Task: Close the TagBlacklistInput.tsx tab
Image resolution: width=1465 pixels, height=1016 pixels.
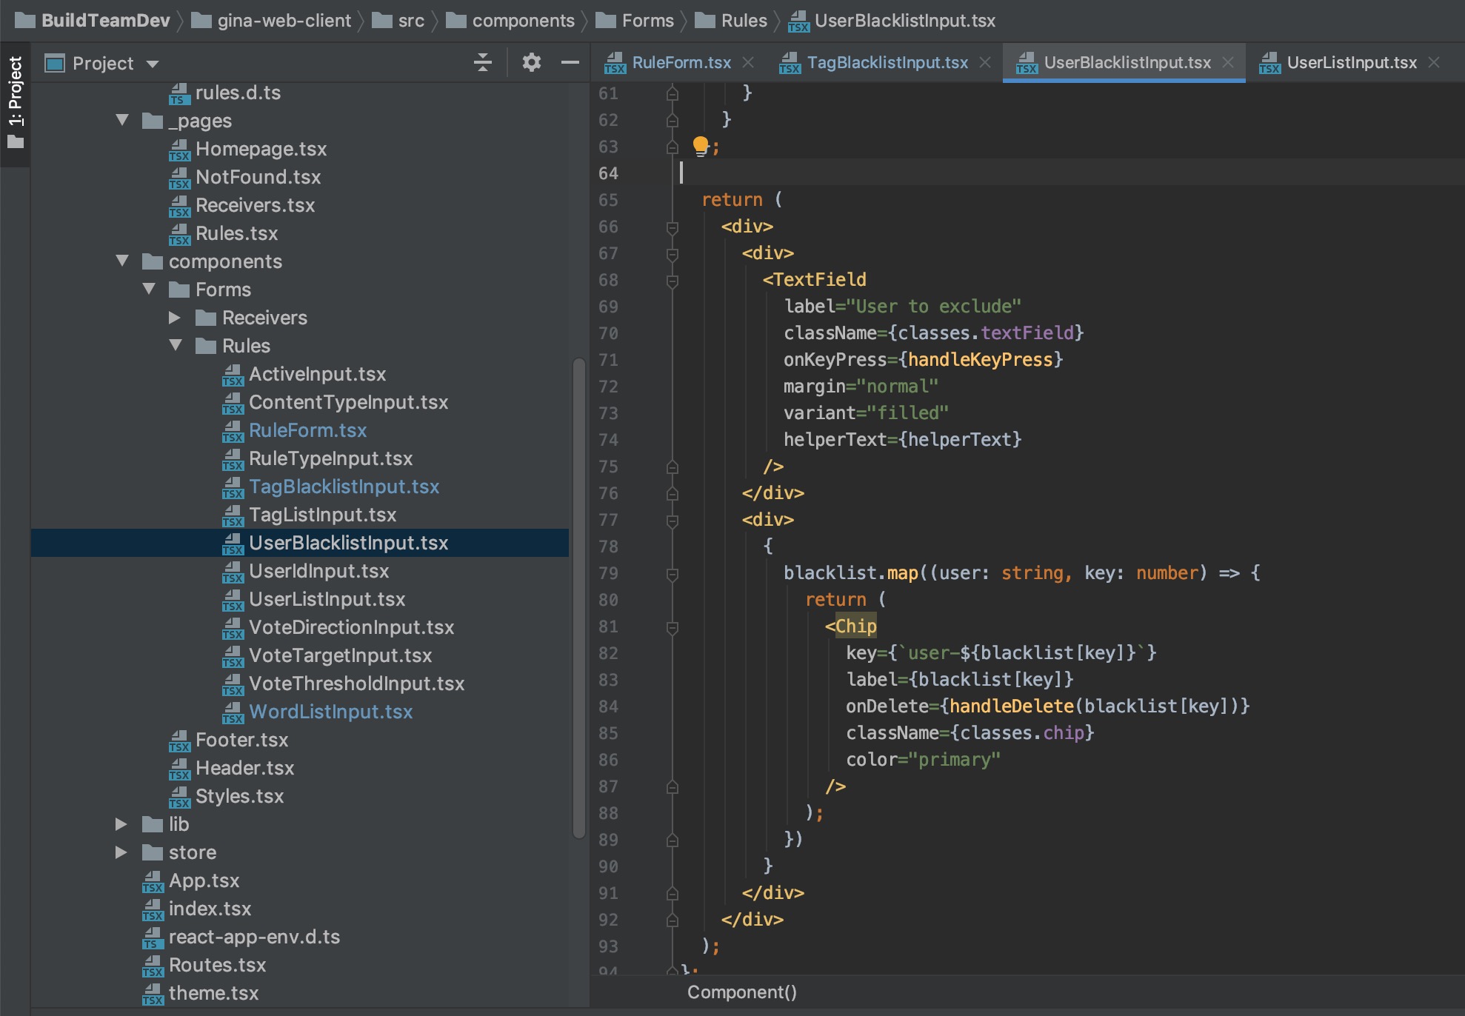Action: pos(985,63)
